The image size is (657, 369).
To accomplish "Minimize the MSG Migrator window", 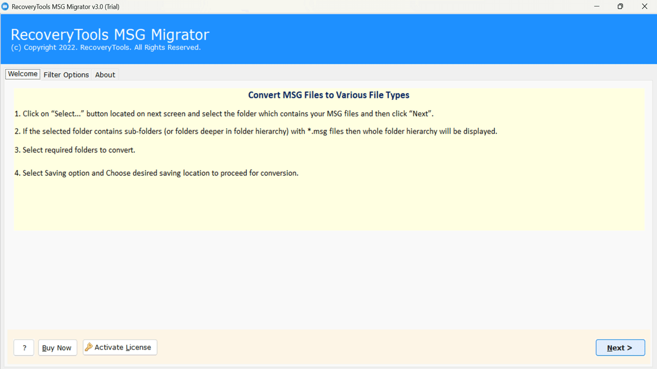I will click(597, 7).
